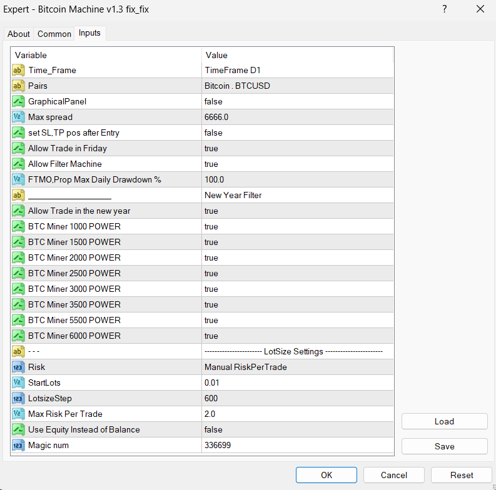The height and width of the screenshot is (490, 496).
Task: Switch to the Common tab
Action: (x=54, y=34)
